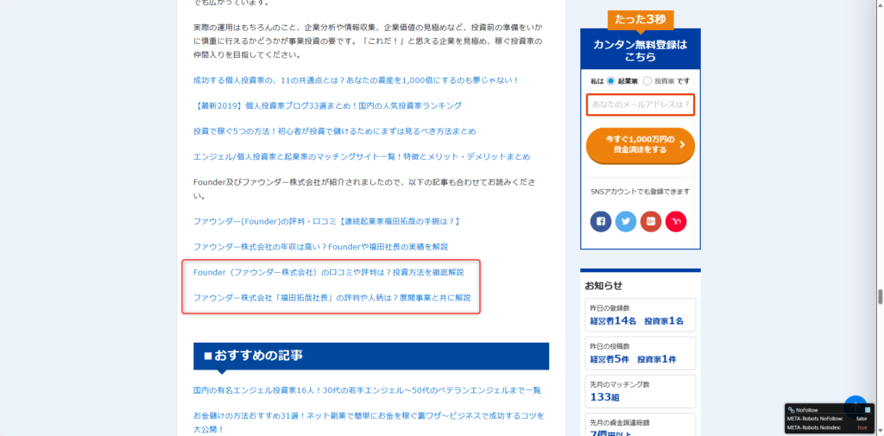Open link 成功する個人投資家の、11の共通点とは？
Image resolution: width=884 pixels, height=436 pixels.
point(356,80)
